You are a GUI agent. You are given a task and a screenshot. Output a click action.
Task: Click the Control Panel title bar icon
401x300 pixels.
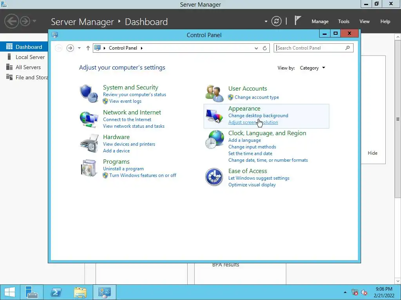pos(55,35)
